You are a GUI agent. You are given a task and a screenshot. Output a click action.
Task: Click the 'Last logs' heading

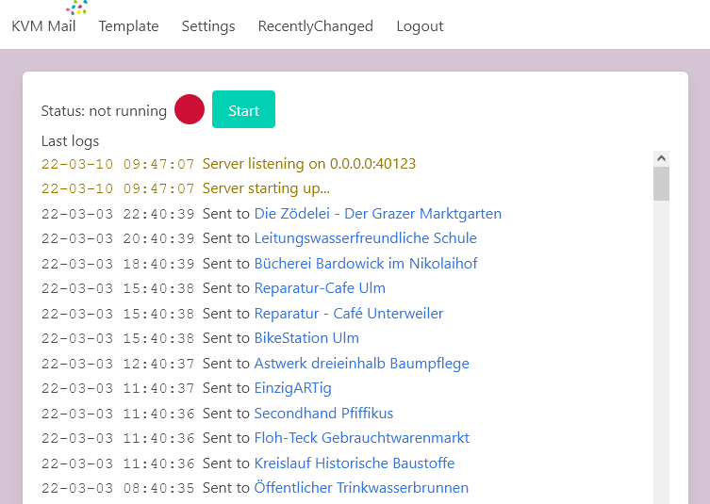[x=70, y=141]
